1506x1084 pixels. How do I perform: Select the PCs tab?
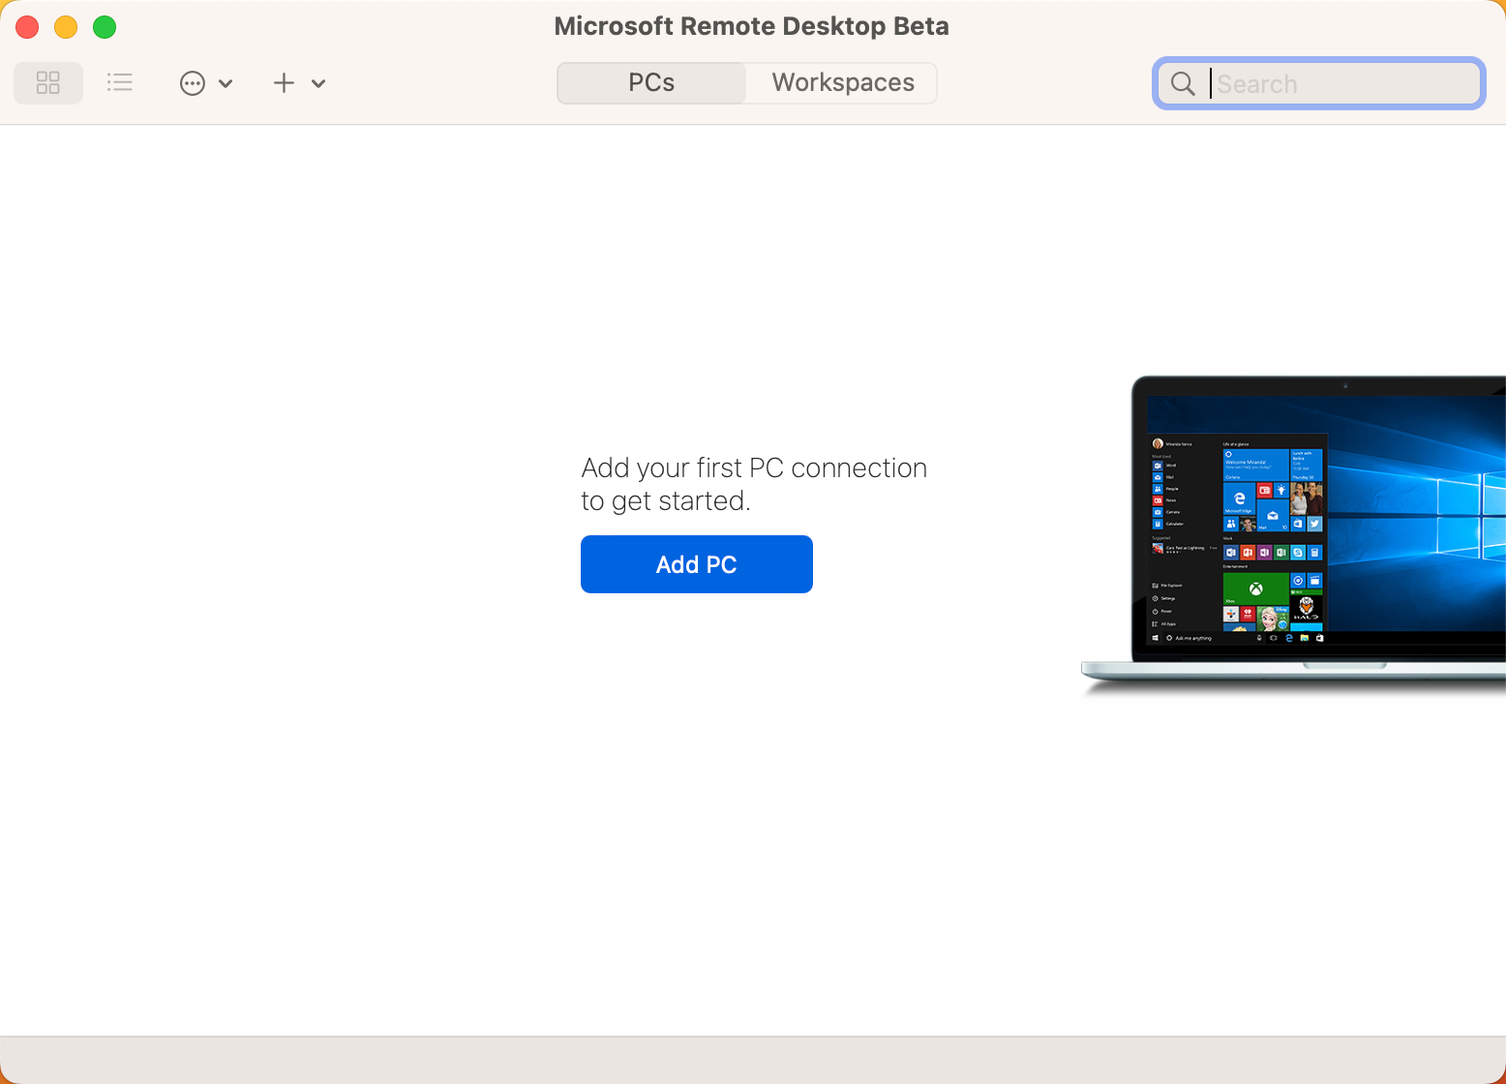tap(651, 83)
